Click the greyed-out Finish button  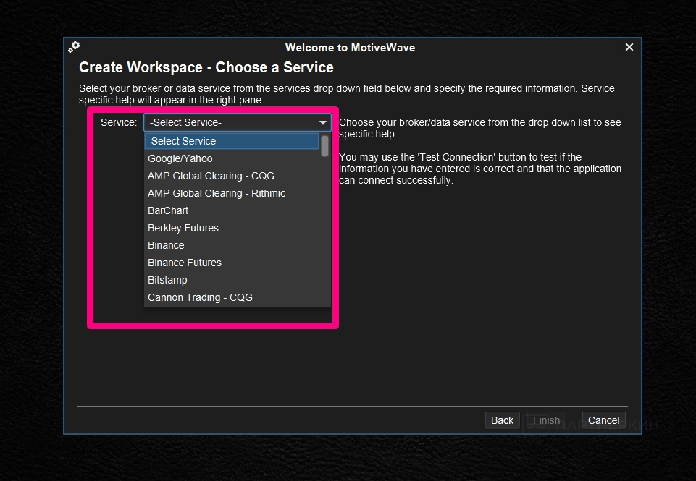[546, 420]
